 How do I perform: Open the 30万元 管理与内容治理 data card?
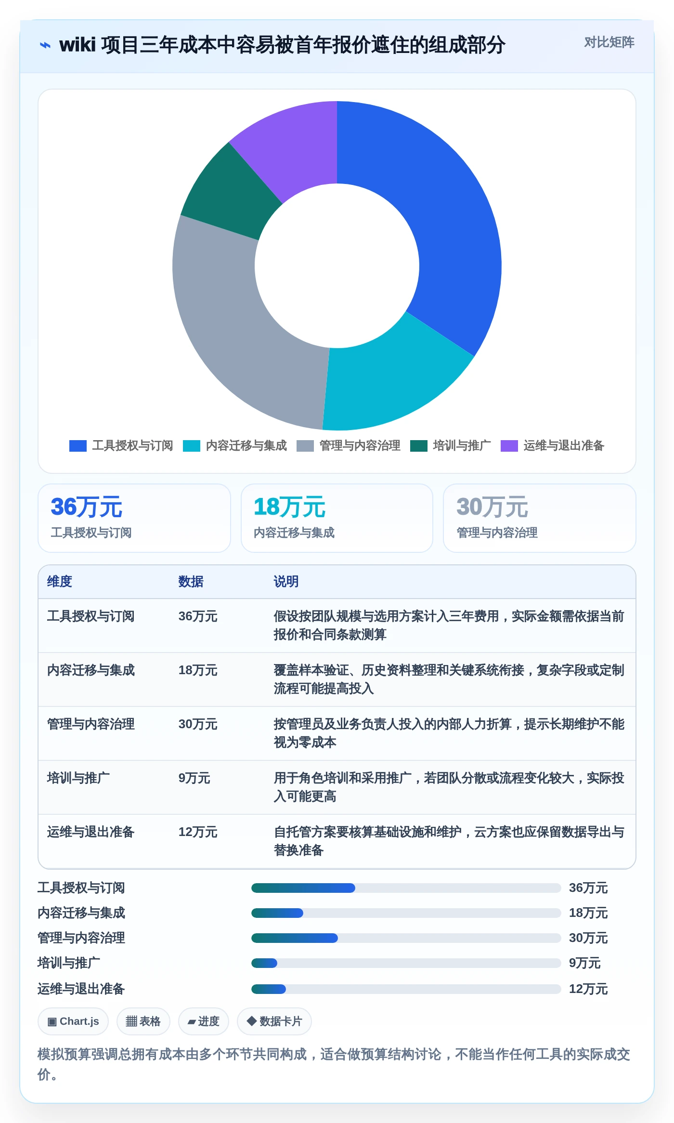(540, 518)
